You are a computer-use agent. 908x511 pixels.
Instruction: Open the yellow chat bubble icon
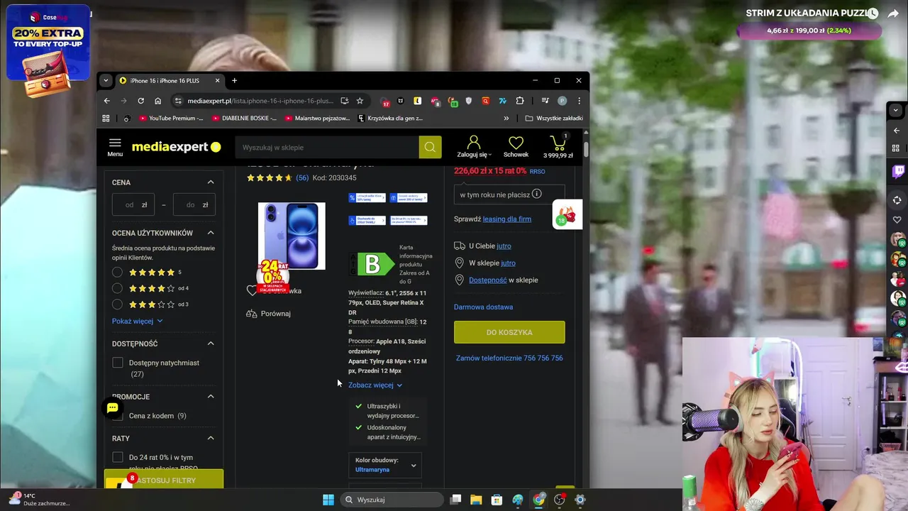coord(112,407)
